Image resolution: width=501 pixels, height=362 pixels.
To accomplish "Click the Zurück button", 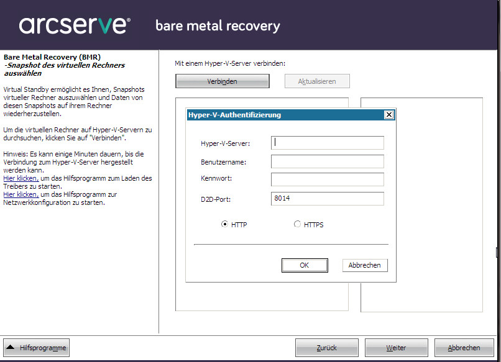I will pyautogui.click(x=327, y=347).
